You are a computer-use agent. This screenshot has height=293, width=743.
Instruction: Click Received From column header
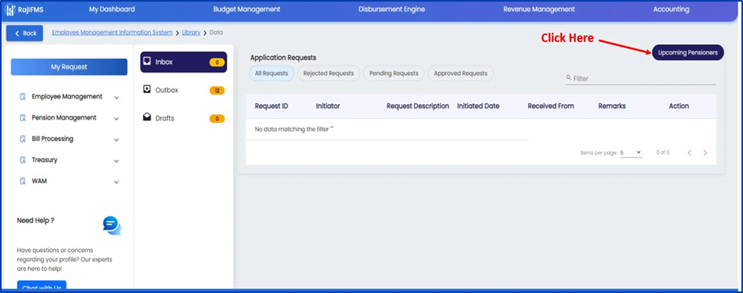tap(551, 106)
